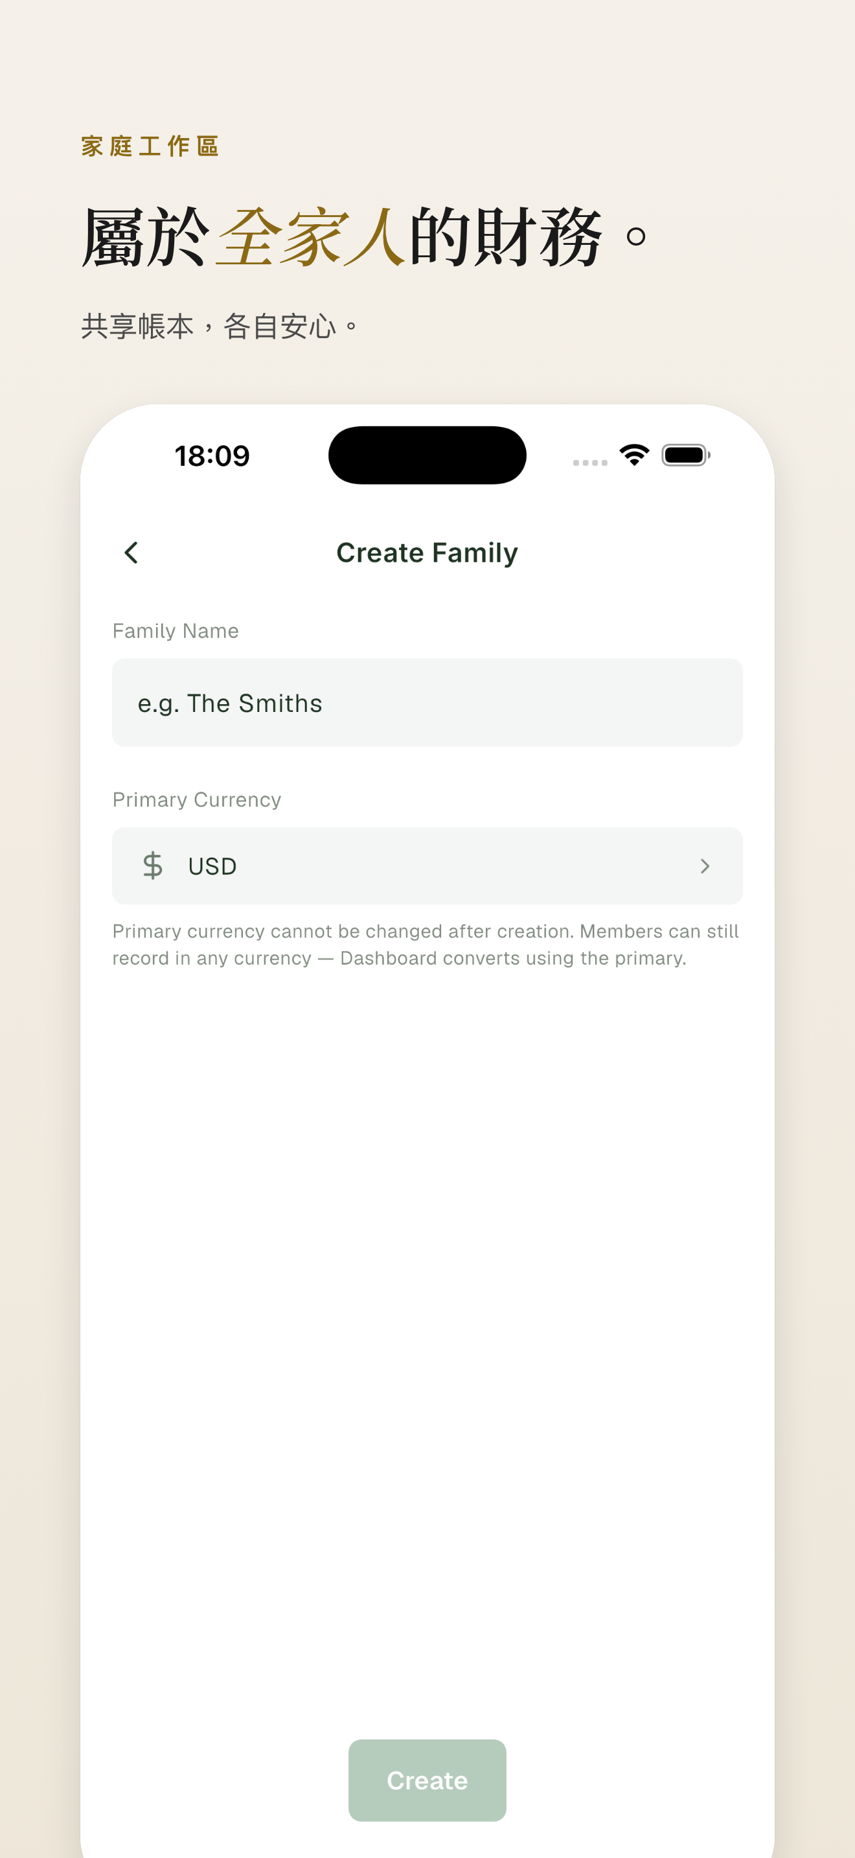Viewport: 855px width, 1858px height.
Task: Tap the back chevron arrow
Action: [x=131, y=553]
